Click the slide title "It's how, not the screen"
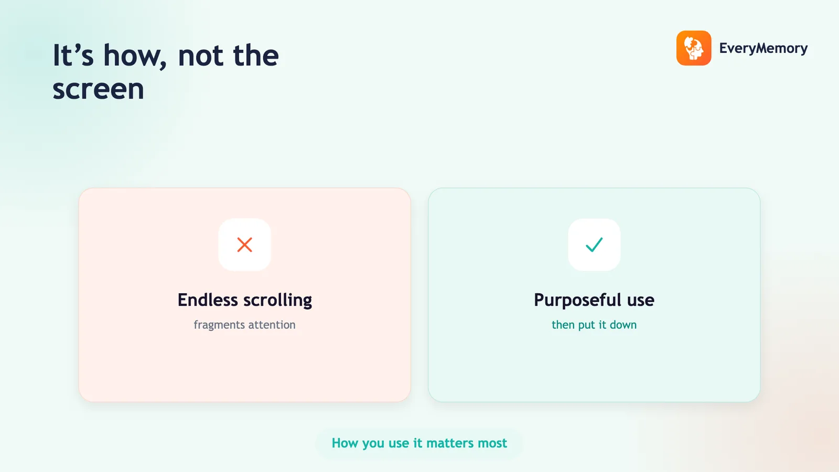The width and height of the screenshot is (839, 472). coord(166,71)
